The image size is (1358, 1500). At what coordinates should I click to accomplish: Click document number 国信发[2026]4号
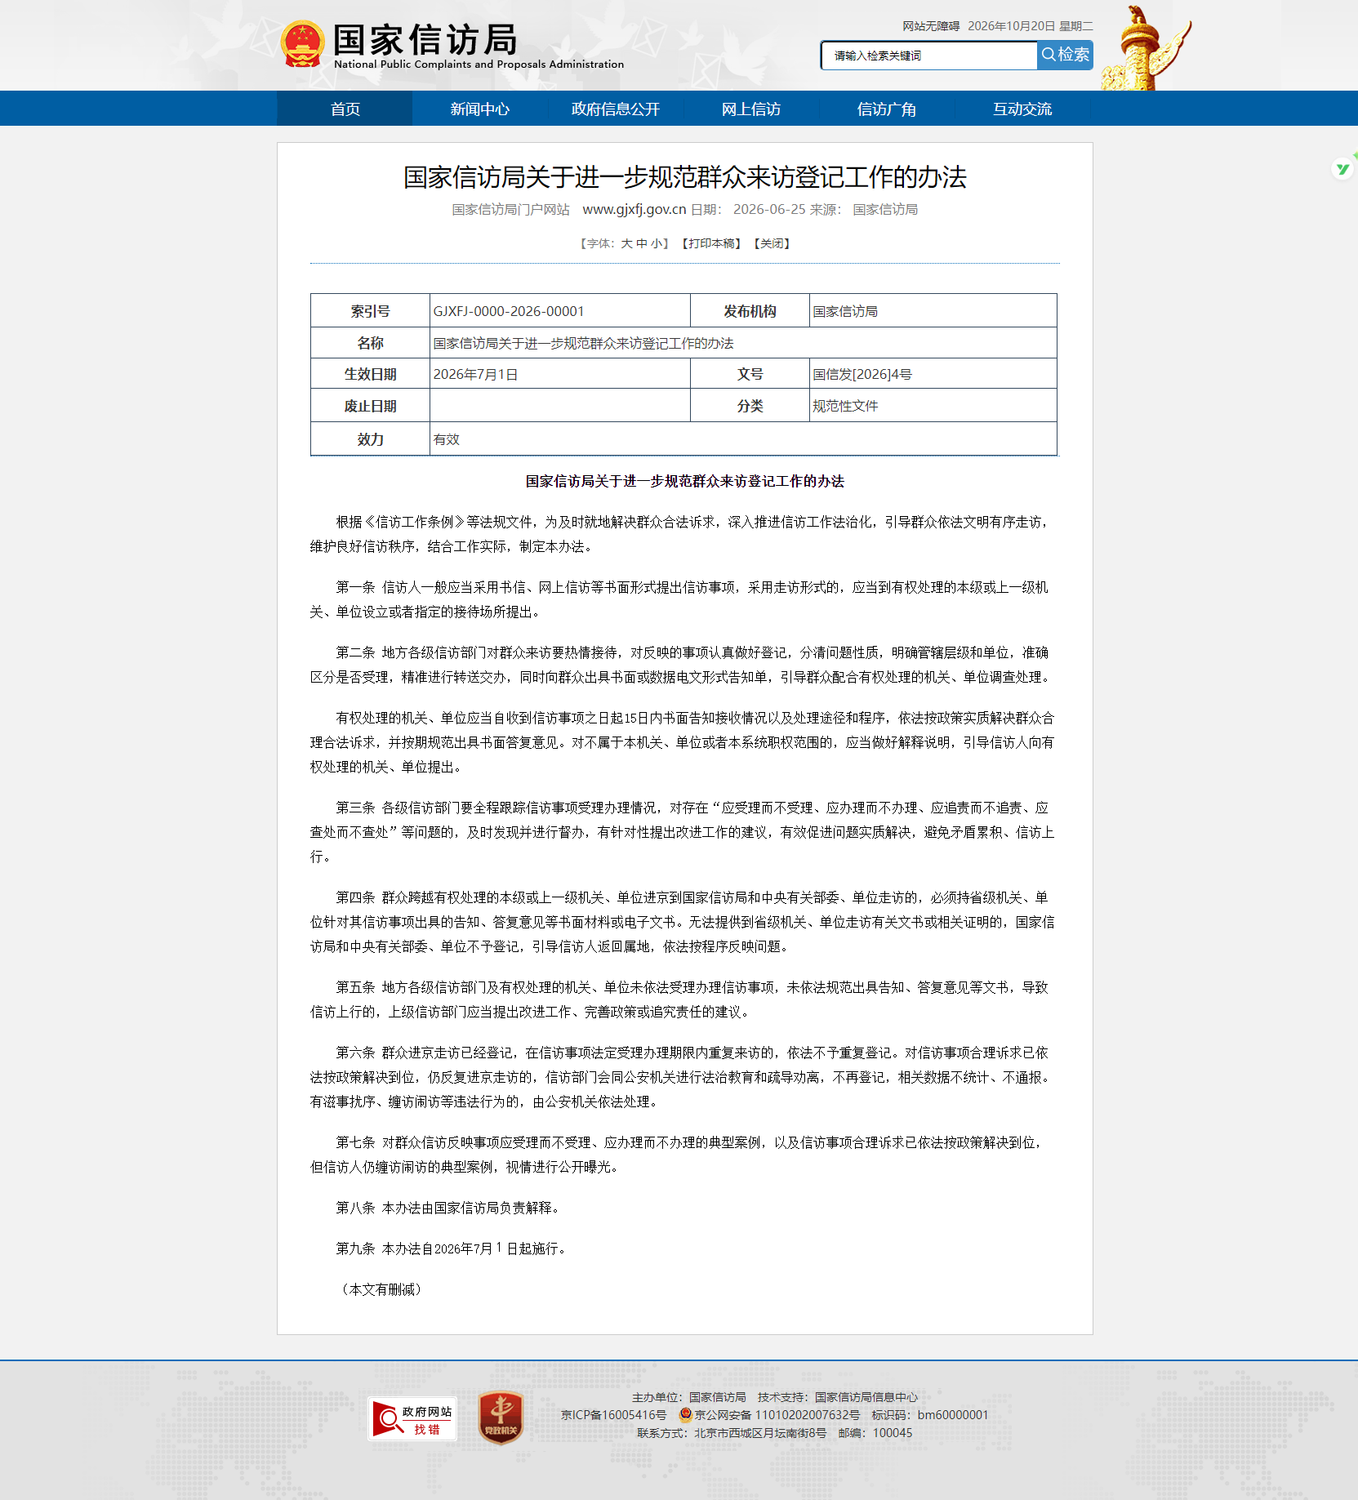point(862,374)
